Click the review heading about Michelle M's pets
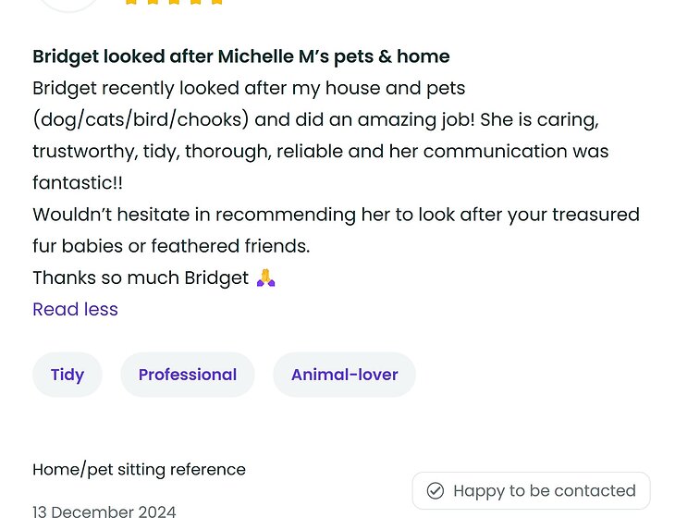Image resolution: width=675 pixels, height=518 pixels. coord(241,56)
